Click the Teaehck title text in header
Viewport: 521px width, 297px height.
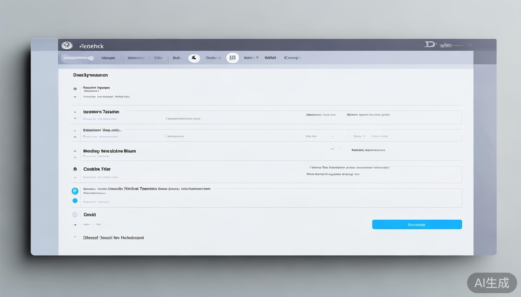(x=92, y=46)
